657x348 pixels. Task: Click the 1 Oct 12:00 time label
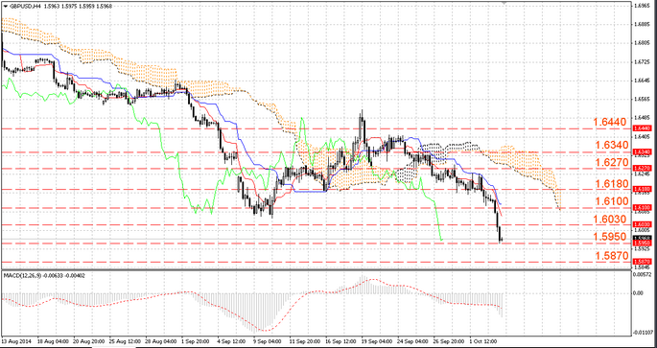[481, 340]
